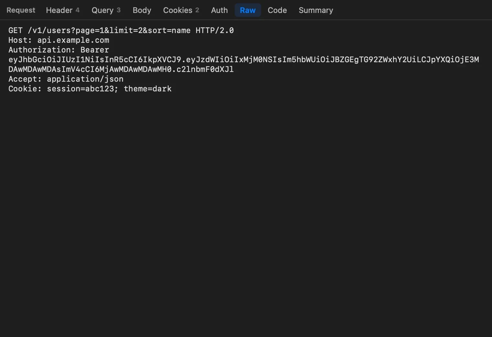The width and height of the screenshot is (492, 337).
Task: Select the Raw tab
Action: [x=248, y=10]
